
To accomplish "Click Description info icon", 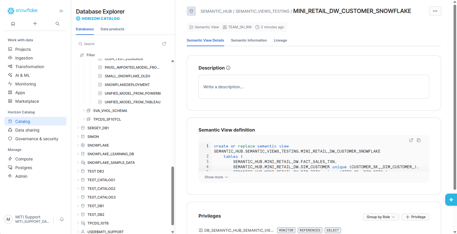I will 228,68.
